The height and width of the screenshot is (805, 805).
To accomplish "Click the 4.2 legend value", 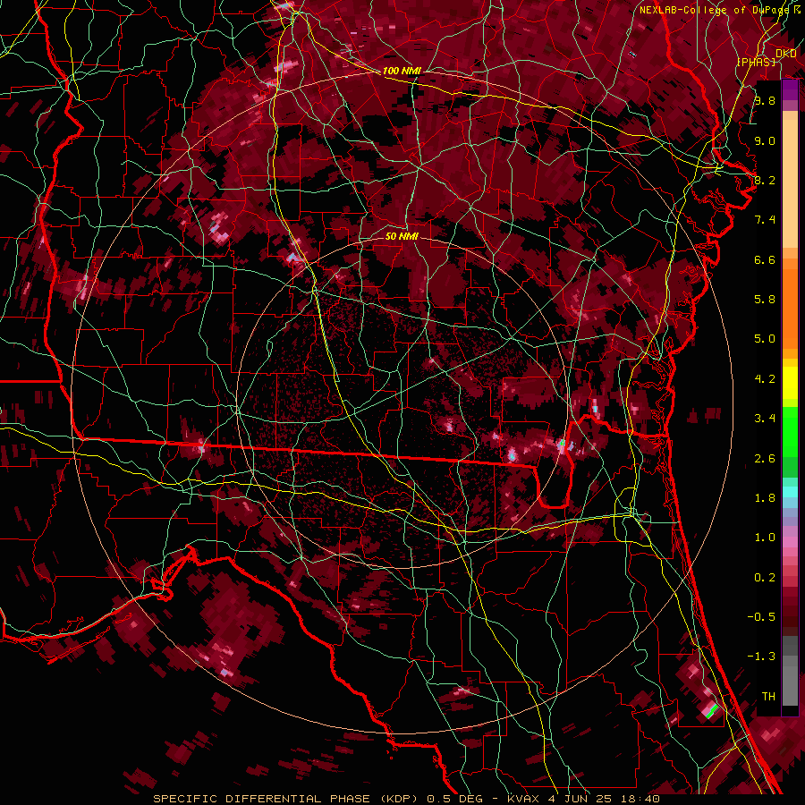I will click(x=765, y=379).
